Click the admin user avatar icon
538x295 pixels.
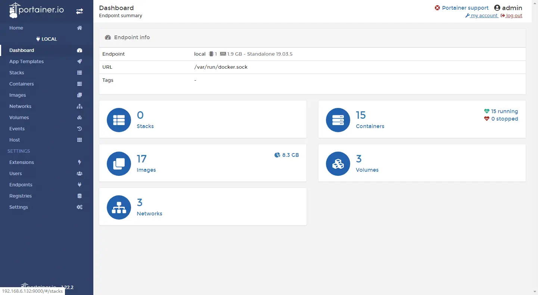click(x=497, y=8)
